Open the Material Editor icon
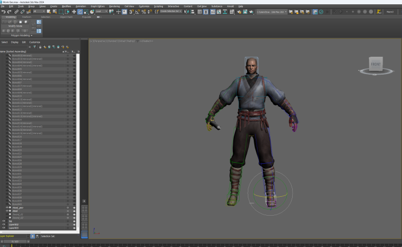This screenshot has height=247, width=402. (232, 12)
